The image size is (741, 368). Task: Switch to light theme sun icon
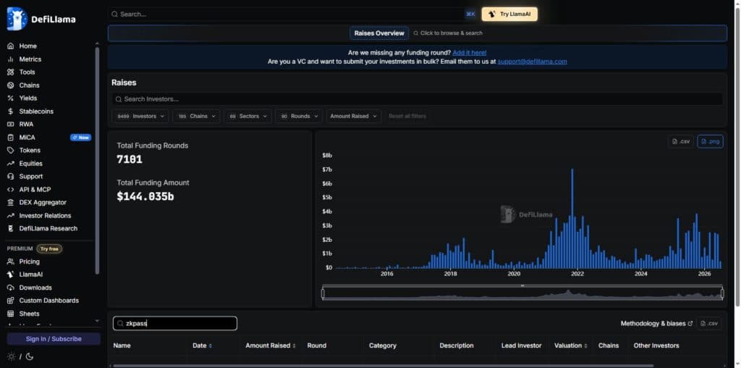[11, 356]
